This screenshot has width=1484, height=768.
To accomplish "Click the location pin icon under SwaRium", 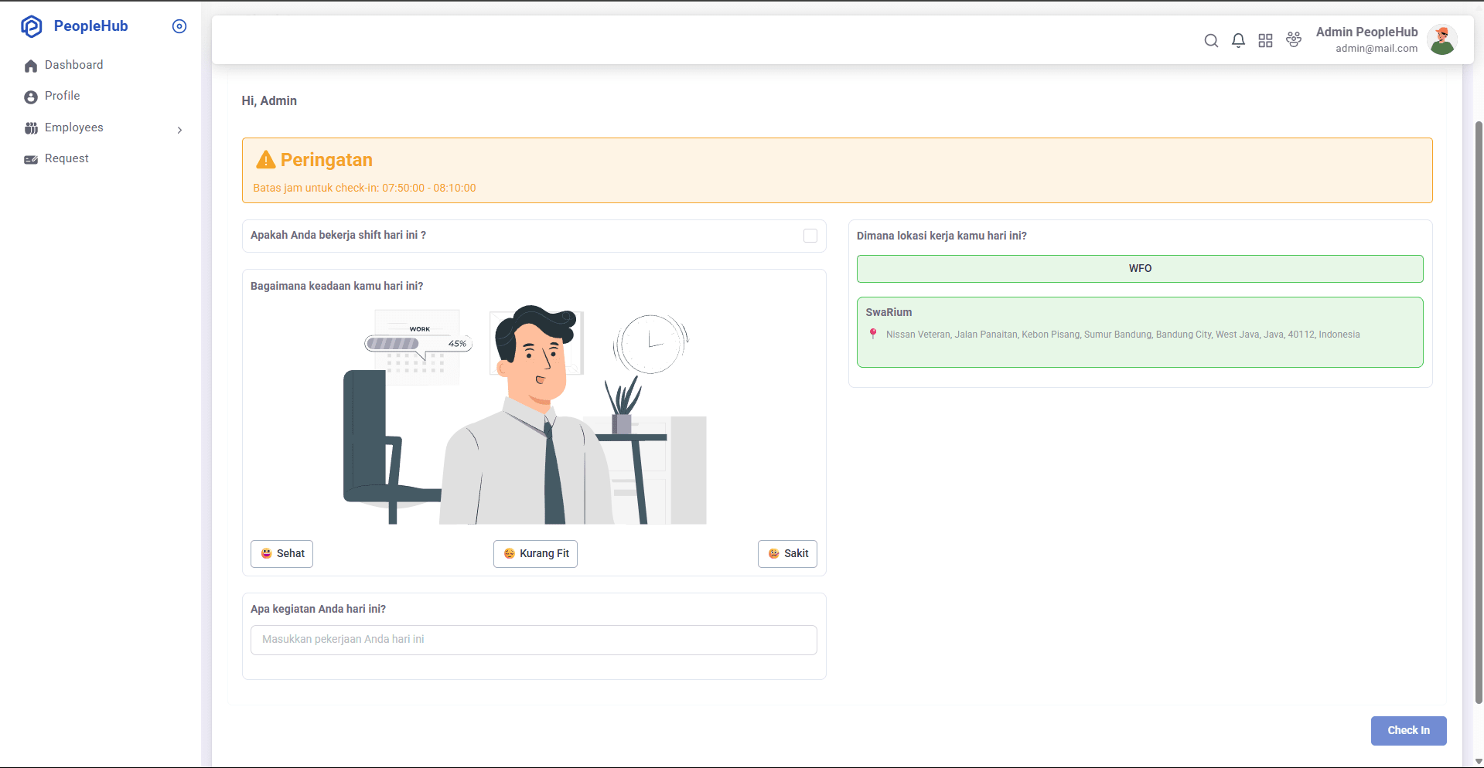I will point(874,334).
